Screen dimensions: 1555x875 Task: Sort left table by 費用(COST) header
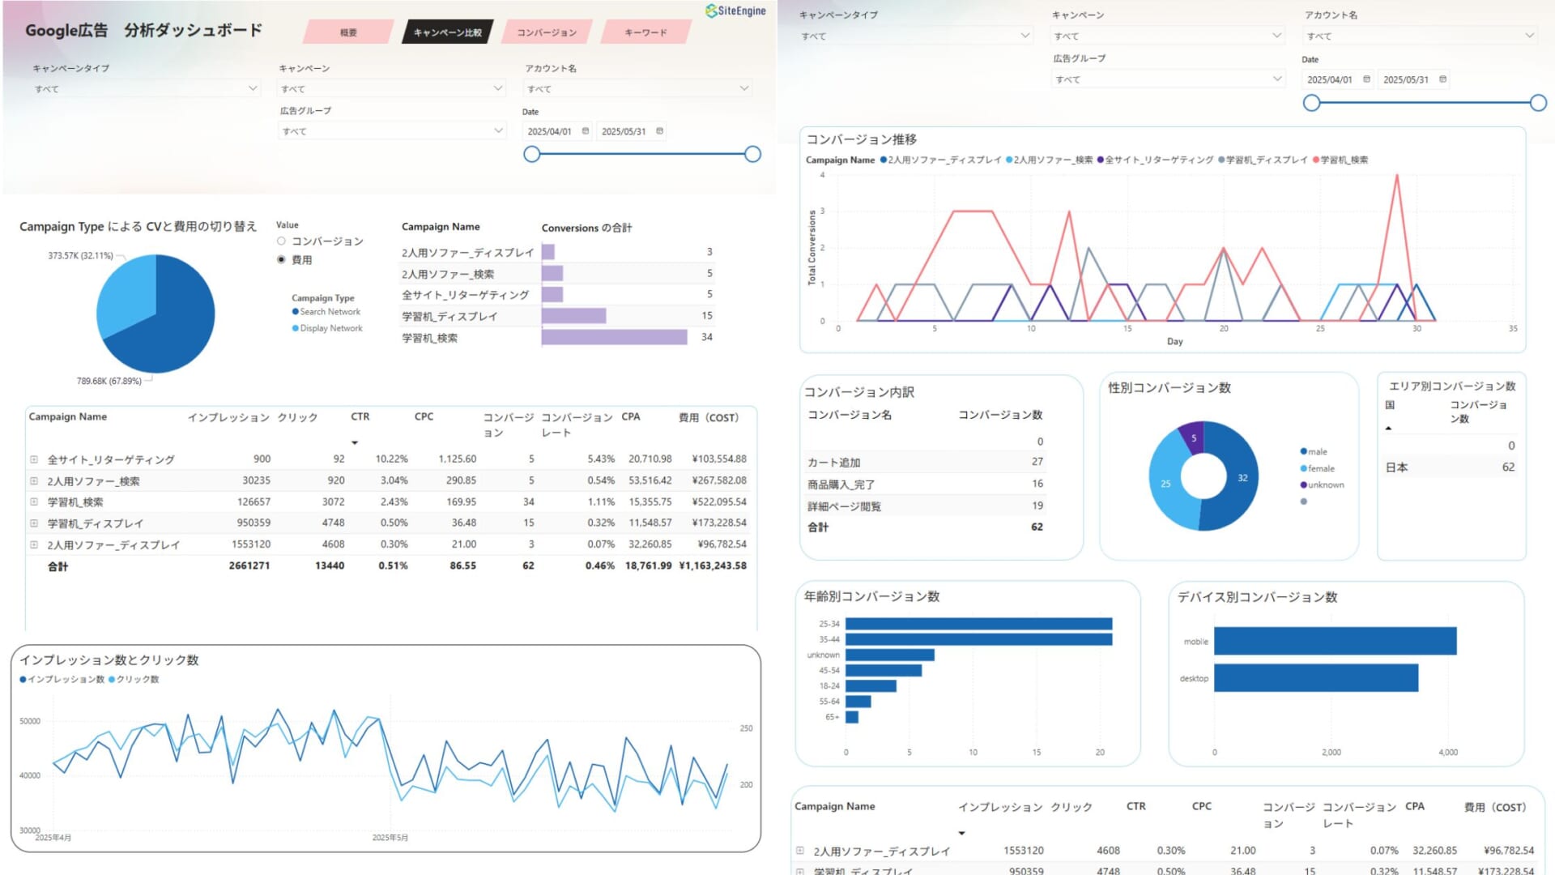coord(709,418)
